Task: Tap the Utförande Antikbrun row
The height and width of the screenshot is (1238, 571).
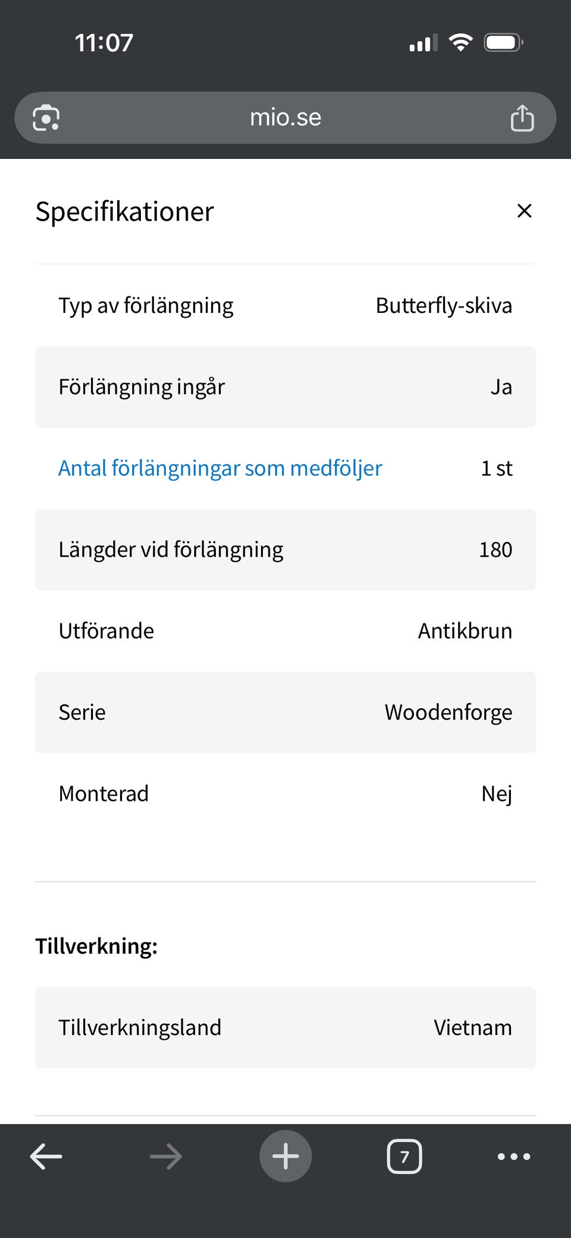Action: point(285,631)
